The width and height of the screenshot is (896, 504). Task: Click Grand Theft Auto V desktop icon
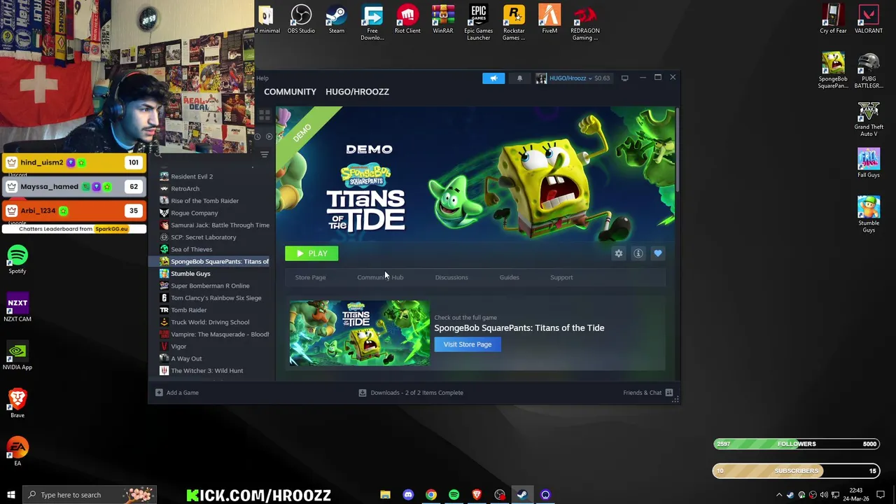click(869, 119)
